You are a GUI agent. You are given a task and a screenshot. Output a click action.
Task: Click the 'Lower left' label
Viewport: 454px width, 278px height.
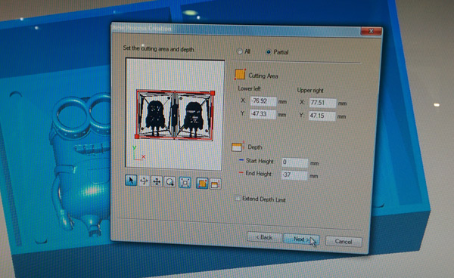coord(249,88)
